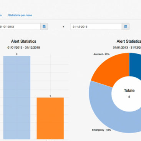Click the 31-12-2015 end date field
141x141 pixels.
point(96,27)
